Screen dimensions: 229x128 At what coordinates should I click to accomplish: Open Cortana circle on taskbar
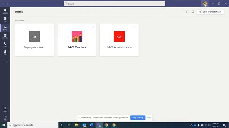point(62,125)
